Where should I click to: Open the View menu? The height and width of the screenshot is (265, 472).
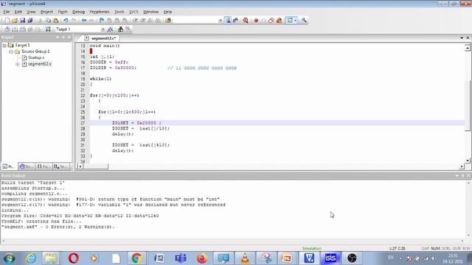pyautogui.click(x=31, y=12)
